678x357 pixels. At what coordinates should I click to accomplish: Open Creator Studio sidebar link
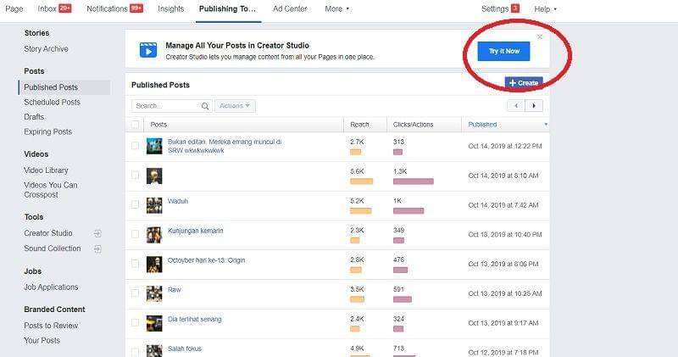point(48,233)
